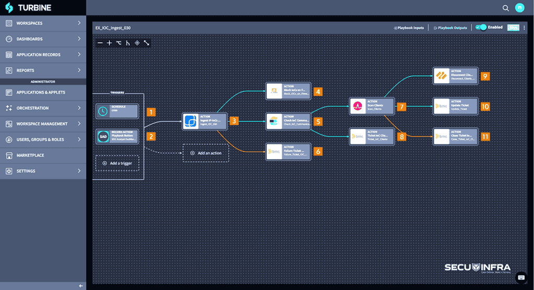The height and width of the screenshot is (290, 534).
Task: Click Add an action
Action: [205, 153]
